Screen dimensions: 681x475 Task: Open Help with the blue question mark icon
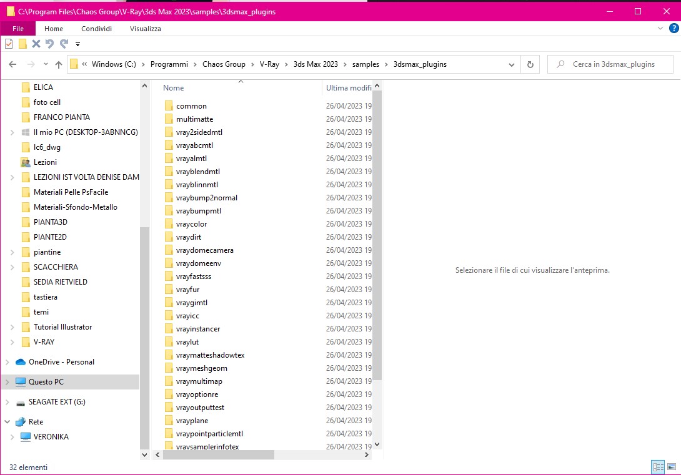pyautogui.click(x=674, y=28)
